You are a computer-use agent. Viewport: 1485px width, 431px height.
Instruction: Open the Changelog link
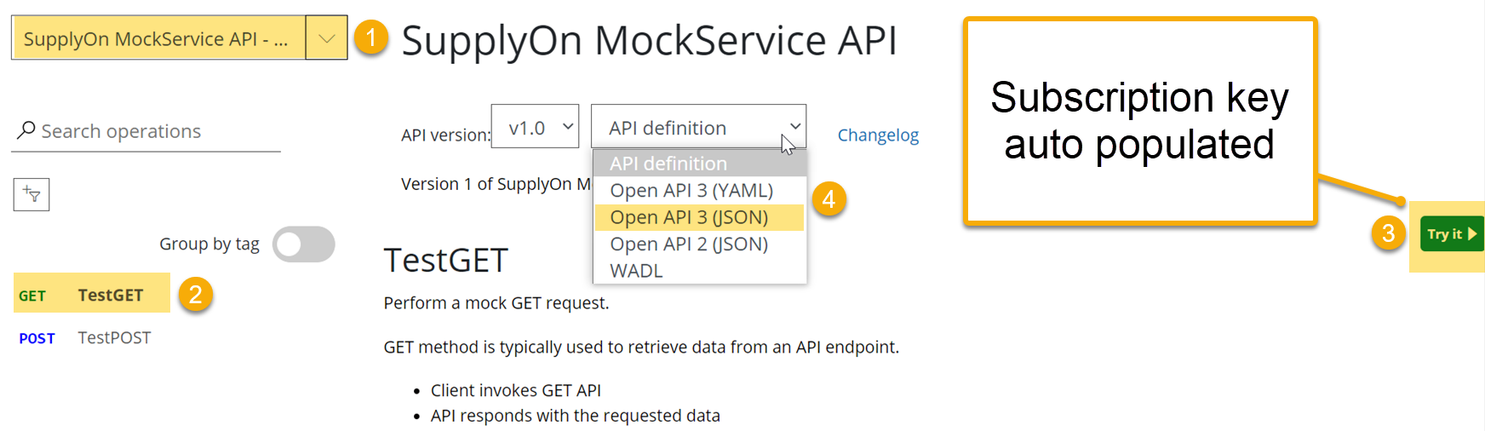tap(878, 135)
